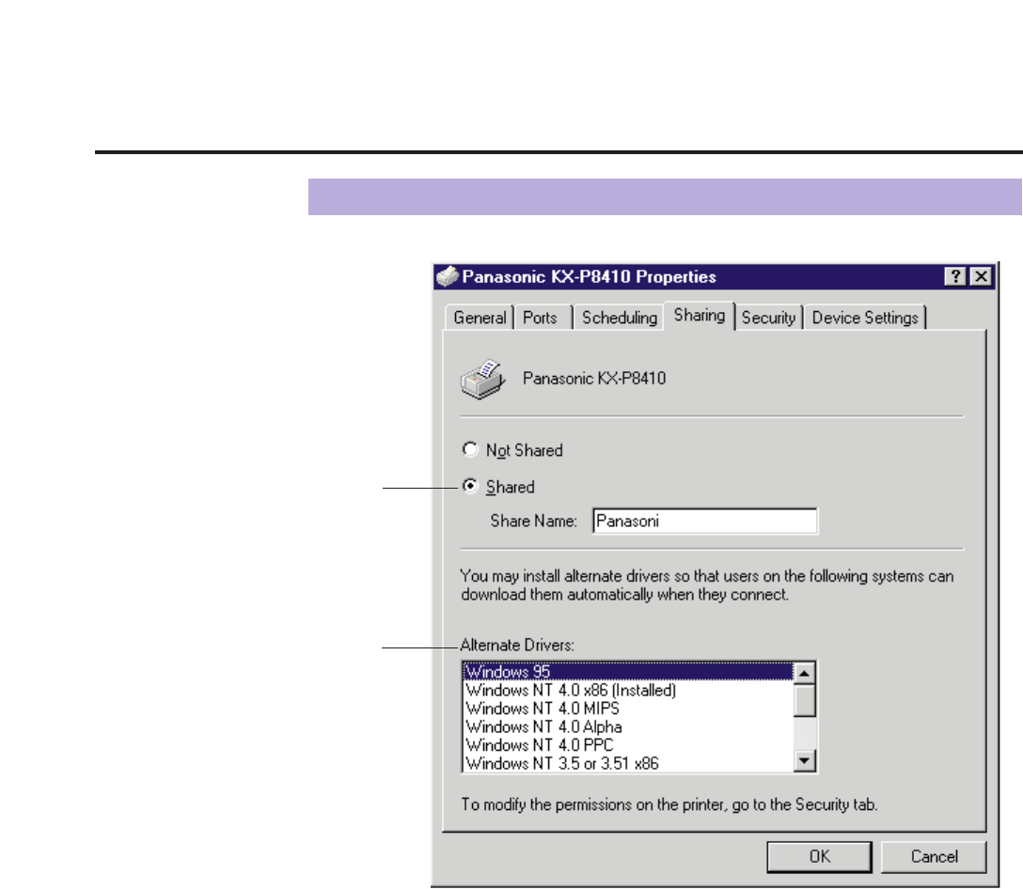1023x889 pixels.
Task: Open the Security tab
Action: pyautogui.click(x=768, y=318)
